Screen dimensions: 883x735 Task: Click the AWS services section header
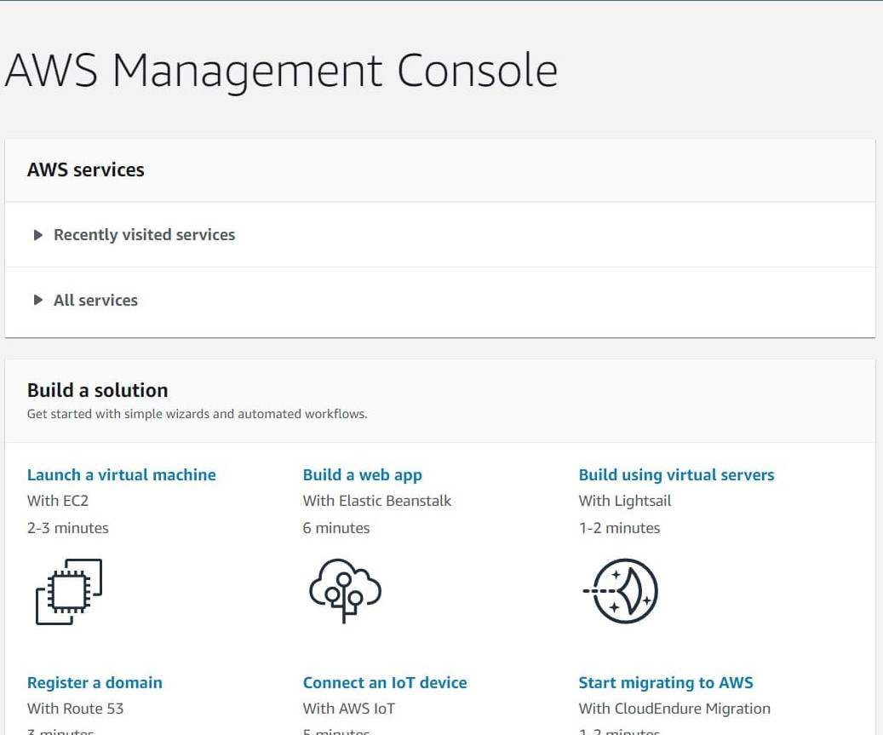(86, 169)
